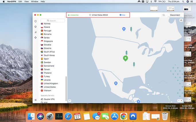This screenshot has width=196, height=122.
Task: Launch Siri from the Dock
Action: pos(40,116)
